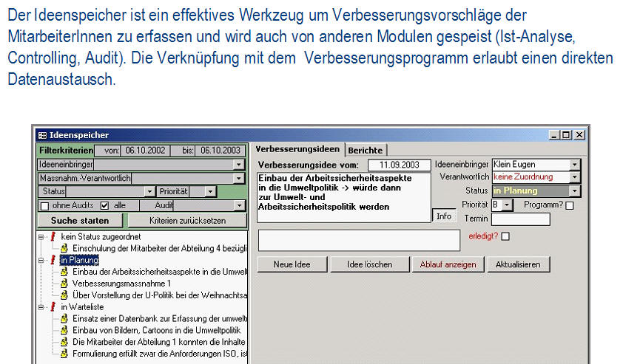
Task: Click the Ideenspeicher window title icon
Action: point(42,135)
